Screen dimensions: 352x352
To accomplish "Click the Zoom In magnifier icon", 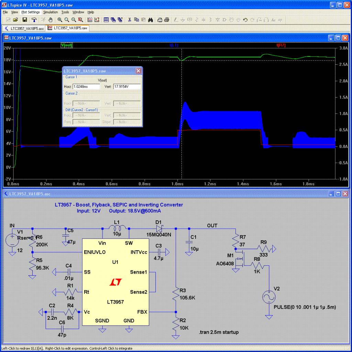I will 60,20.
